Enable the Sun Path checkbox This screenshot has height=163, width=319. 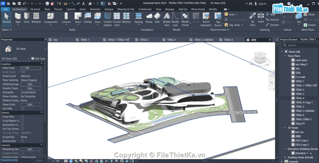(x=22, y=108)
